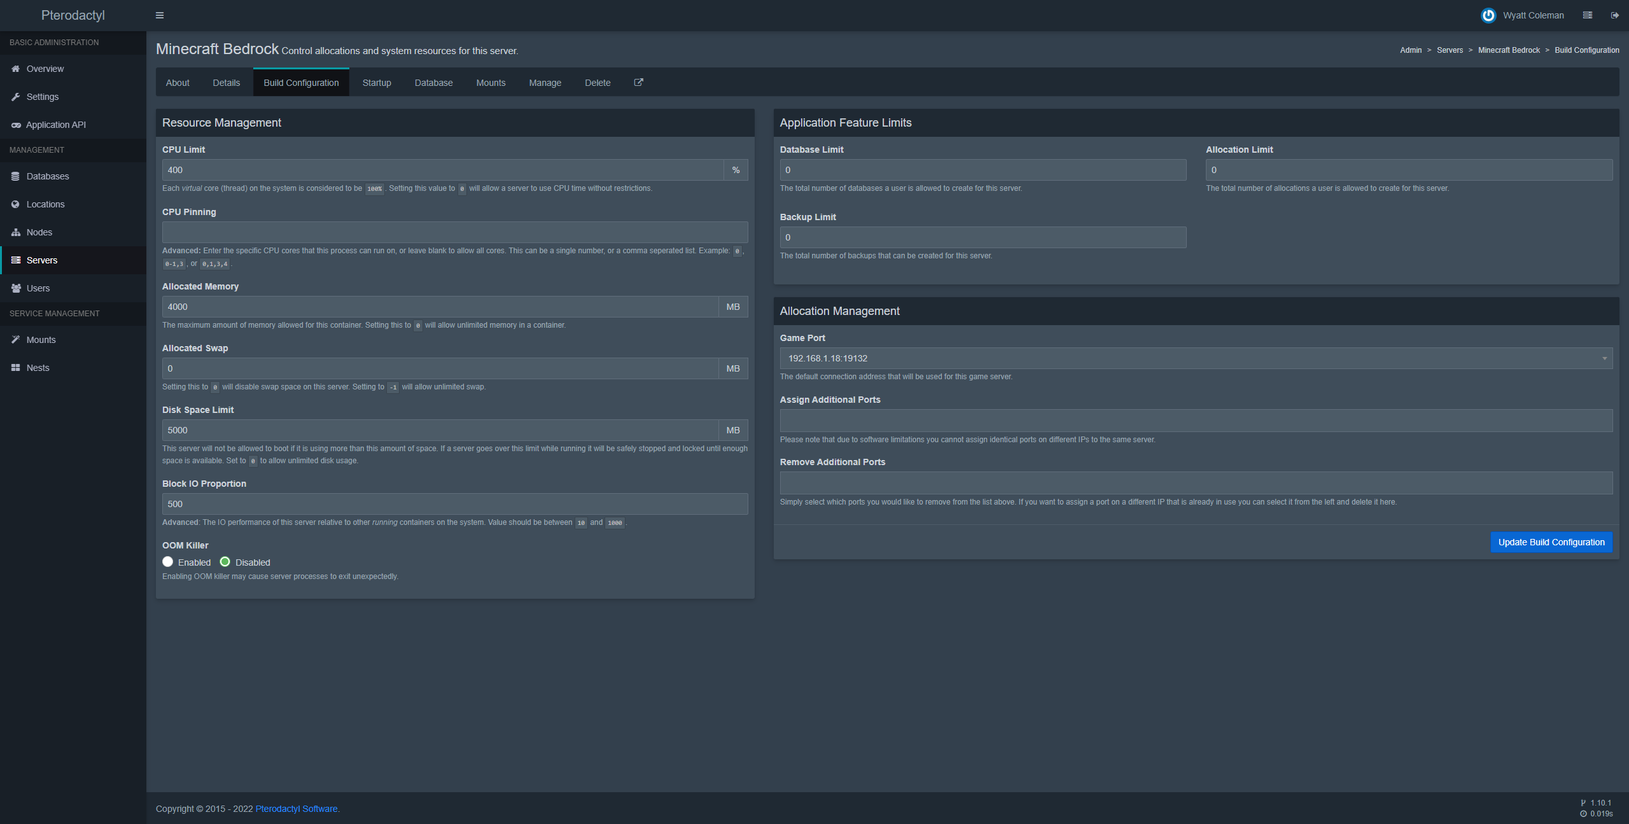Viewport: 1629px width, 824px height.
Task: Open Remove Additional Ports selector
Action: click(x=1196, y=483)
